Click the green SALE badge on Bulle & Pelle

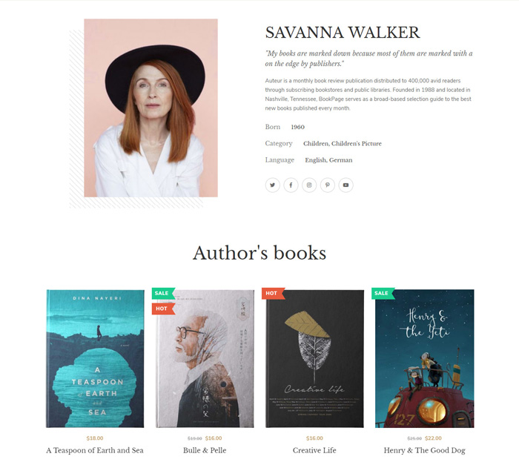coord(163,294)
